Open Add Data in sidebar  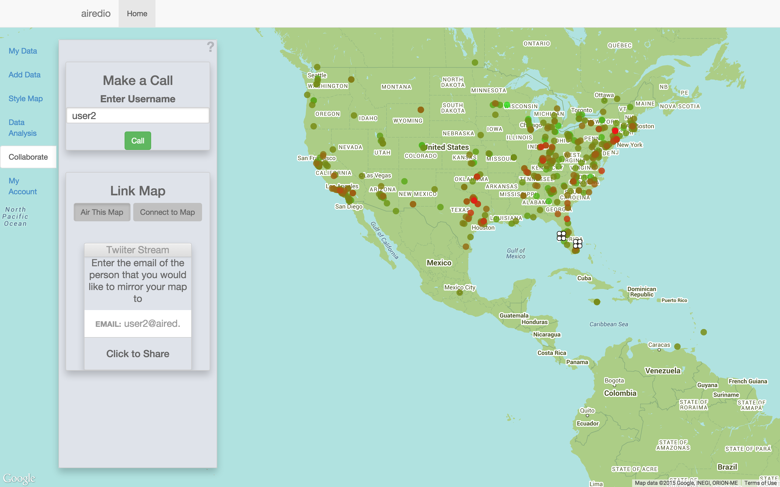coord(24,75)
